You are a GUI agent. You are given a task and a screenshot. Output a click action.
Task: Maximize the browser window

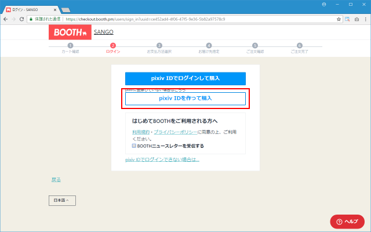click(x=351, y=5)
